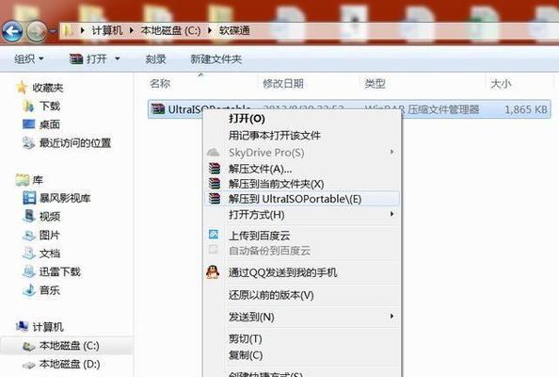559x377 pixels.
Task: Select 本地磁盘 (D:) in navigation tree
Action: tap(69, 364)
